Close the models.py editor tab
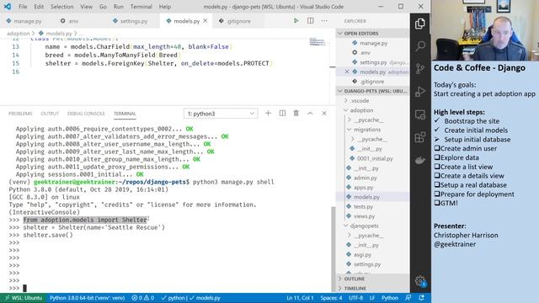The image size is (539, 303). pos(205,21)
